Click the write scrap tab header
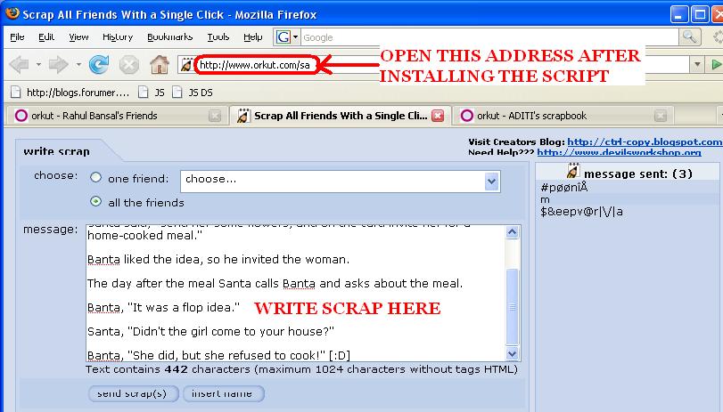Image resolution: width=723 pixels, height=412 pixels. point(57,151)
